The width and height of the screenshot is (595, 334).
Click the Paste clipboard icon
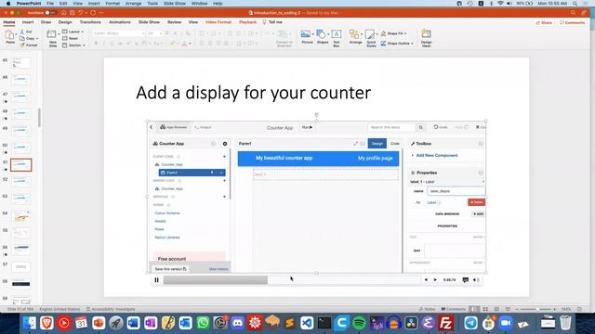pyautogui.click(x=10, y=35)
